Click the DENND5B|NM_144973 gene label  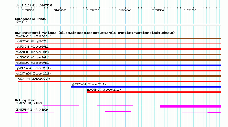click(x=28, y=103)
